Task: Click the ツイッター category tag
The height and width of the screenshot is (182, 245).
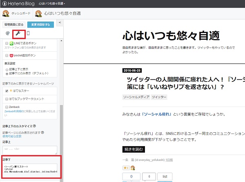Action: click(x=159, y=97)
